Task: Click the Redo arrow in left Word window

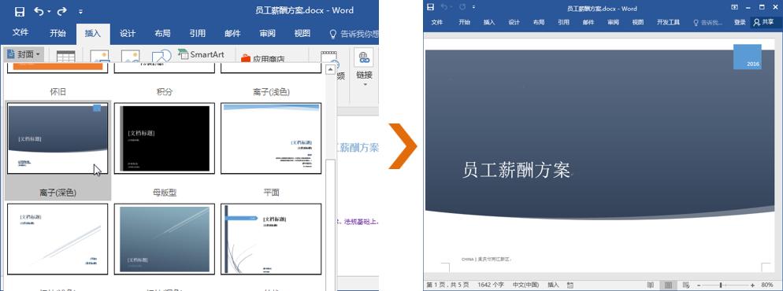Action: [62, 11]
